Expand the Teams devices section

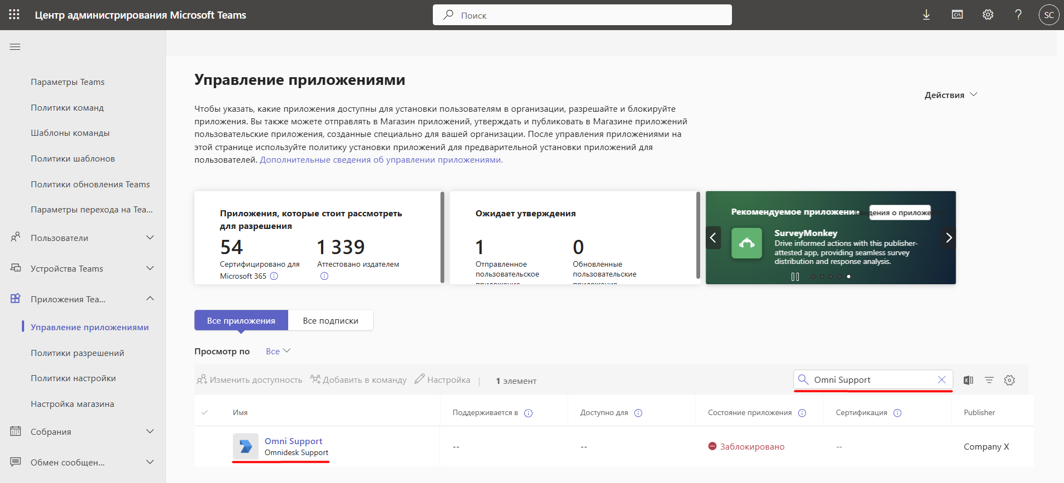click(150, 268)
